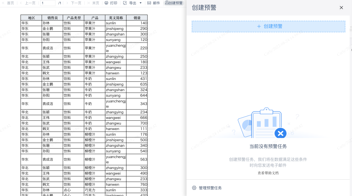Click the 英文简称 column header

pyautogui.click(x=116, y=18)
